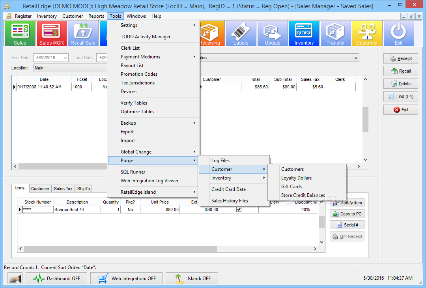Expand the Settings submenu
The width and height of the screenshot is (426, 288).
point(154,25)
